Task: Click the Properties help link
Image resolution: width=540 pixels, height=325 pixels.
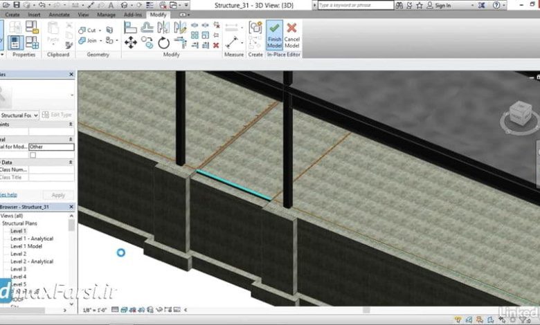Action: tap(8, 195)
